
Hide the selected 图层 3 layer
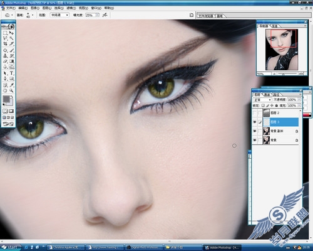[255, 122]
